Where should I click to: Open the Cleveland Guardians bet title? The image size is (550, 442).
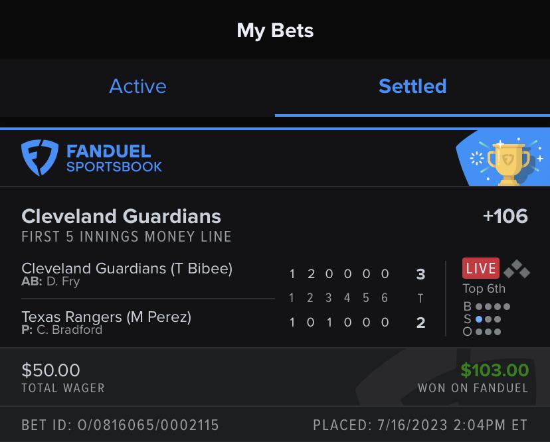coord(121,216)
